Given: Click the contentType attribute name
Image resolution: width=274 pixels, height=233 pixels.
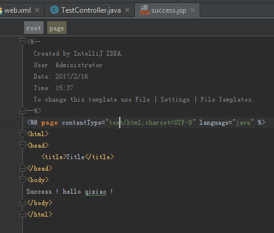Looking at the screenshot, I should pyautogui.click(x=82, y=122).
